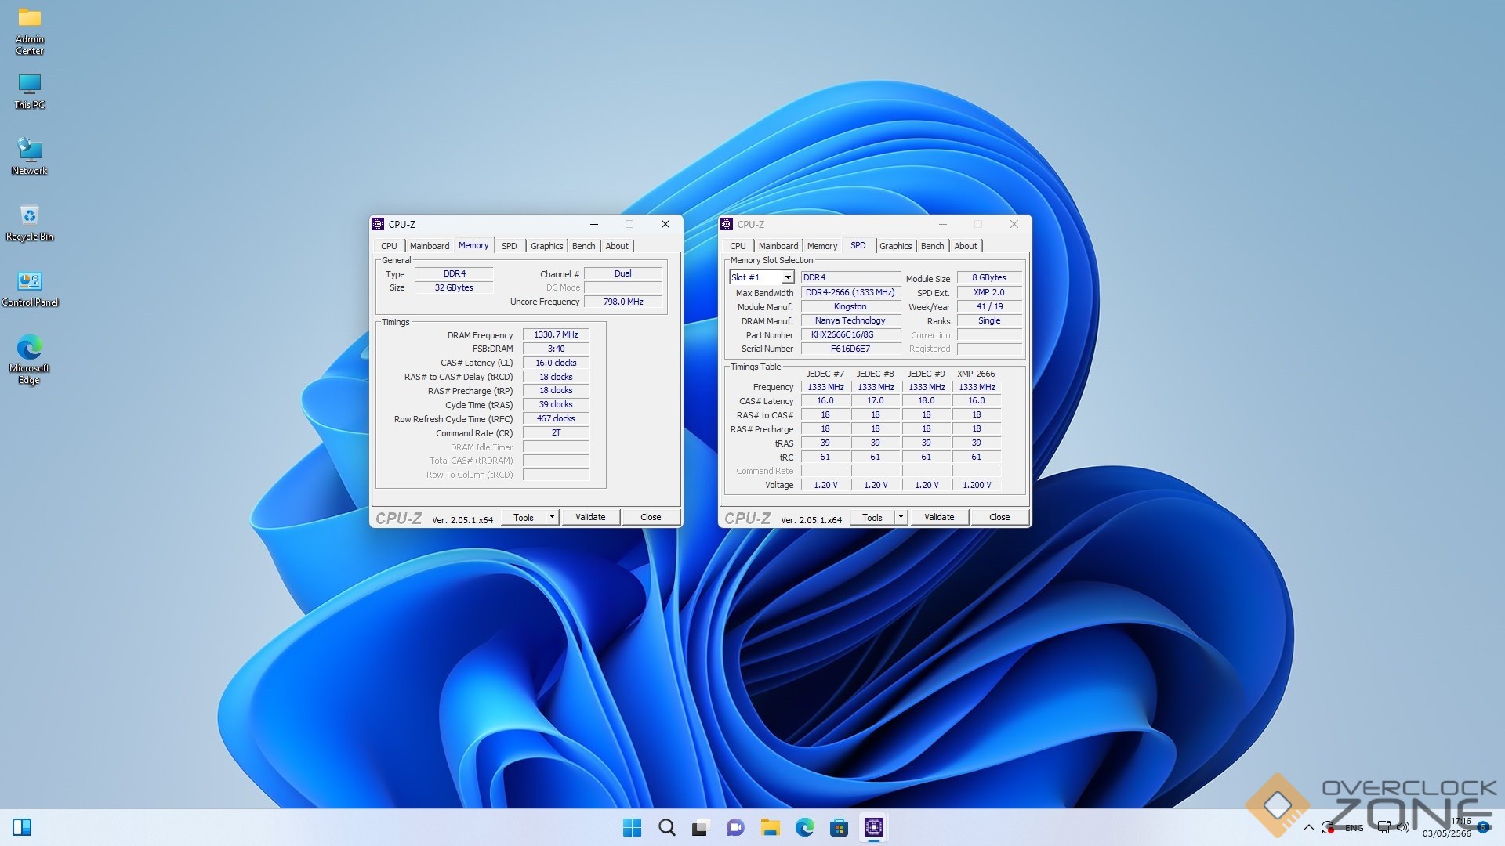Viewport: 1505px width, 846px height.
Task: Open Tools dropdown arrow in Memory window
Action: coord(552,517)
